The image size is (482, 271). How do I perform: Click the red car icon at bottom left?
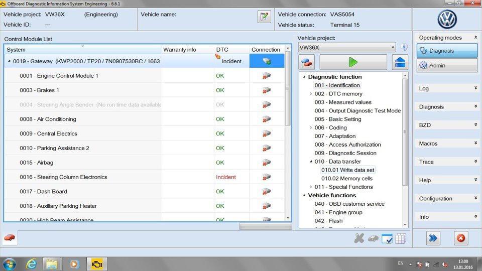pyautogui.click(x=10, y=238)
